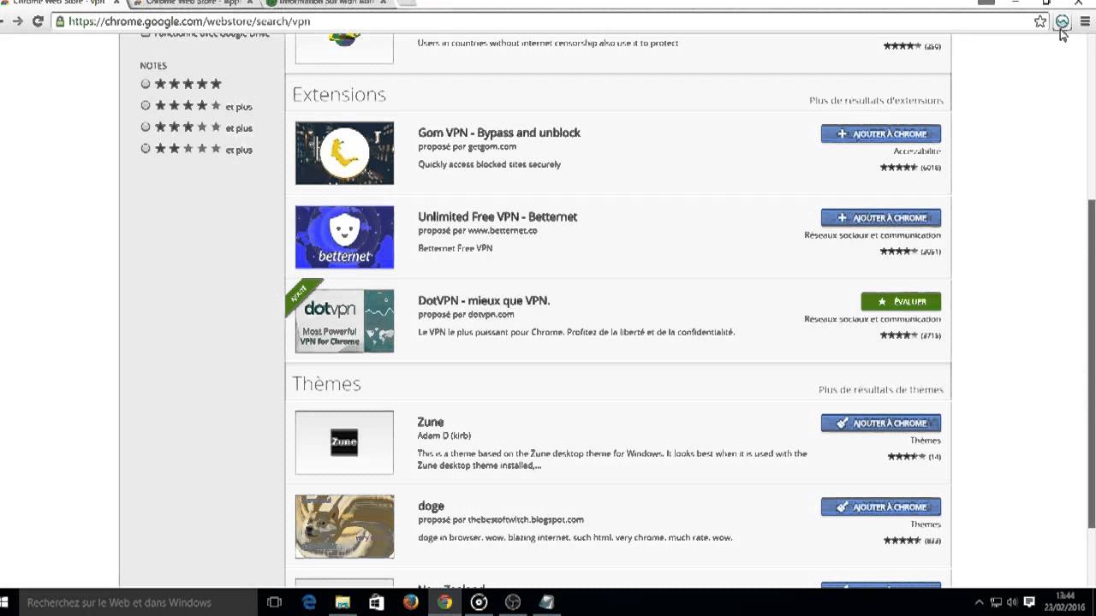Click the taskbar clock and date
The width and height of the screenshot is (1096, 616).
click(1065, 602)
